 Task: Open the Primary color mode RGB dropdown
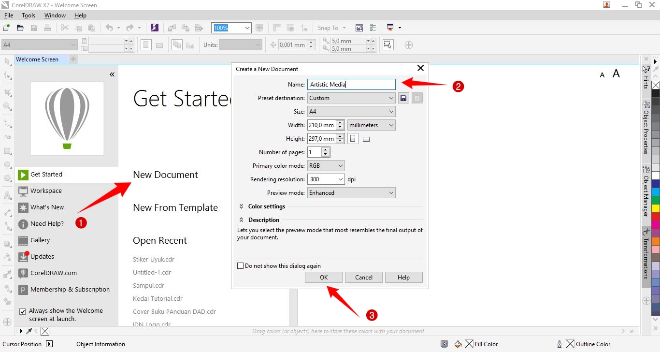[x=326, y=166]
